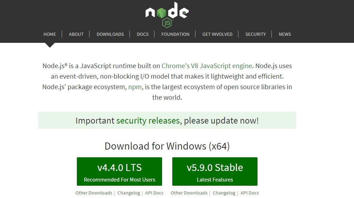Open API Docs under the LTS button
Image resolution: width=354 pixels, height=198 pixels.
click(154, 193)
